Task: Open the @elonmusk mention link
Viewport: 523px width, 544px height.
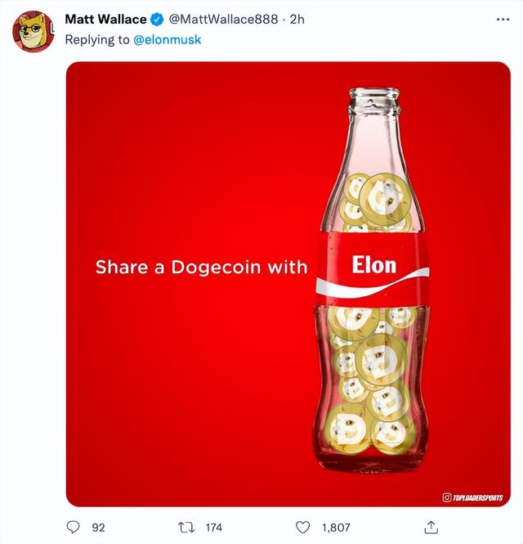Action: click(x=167, y=38)
